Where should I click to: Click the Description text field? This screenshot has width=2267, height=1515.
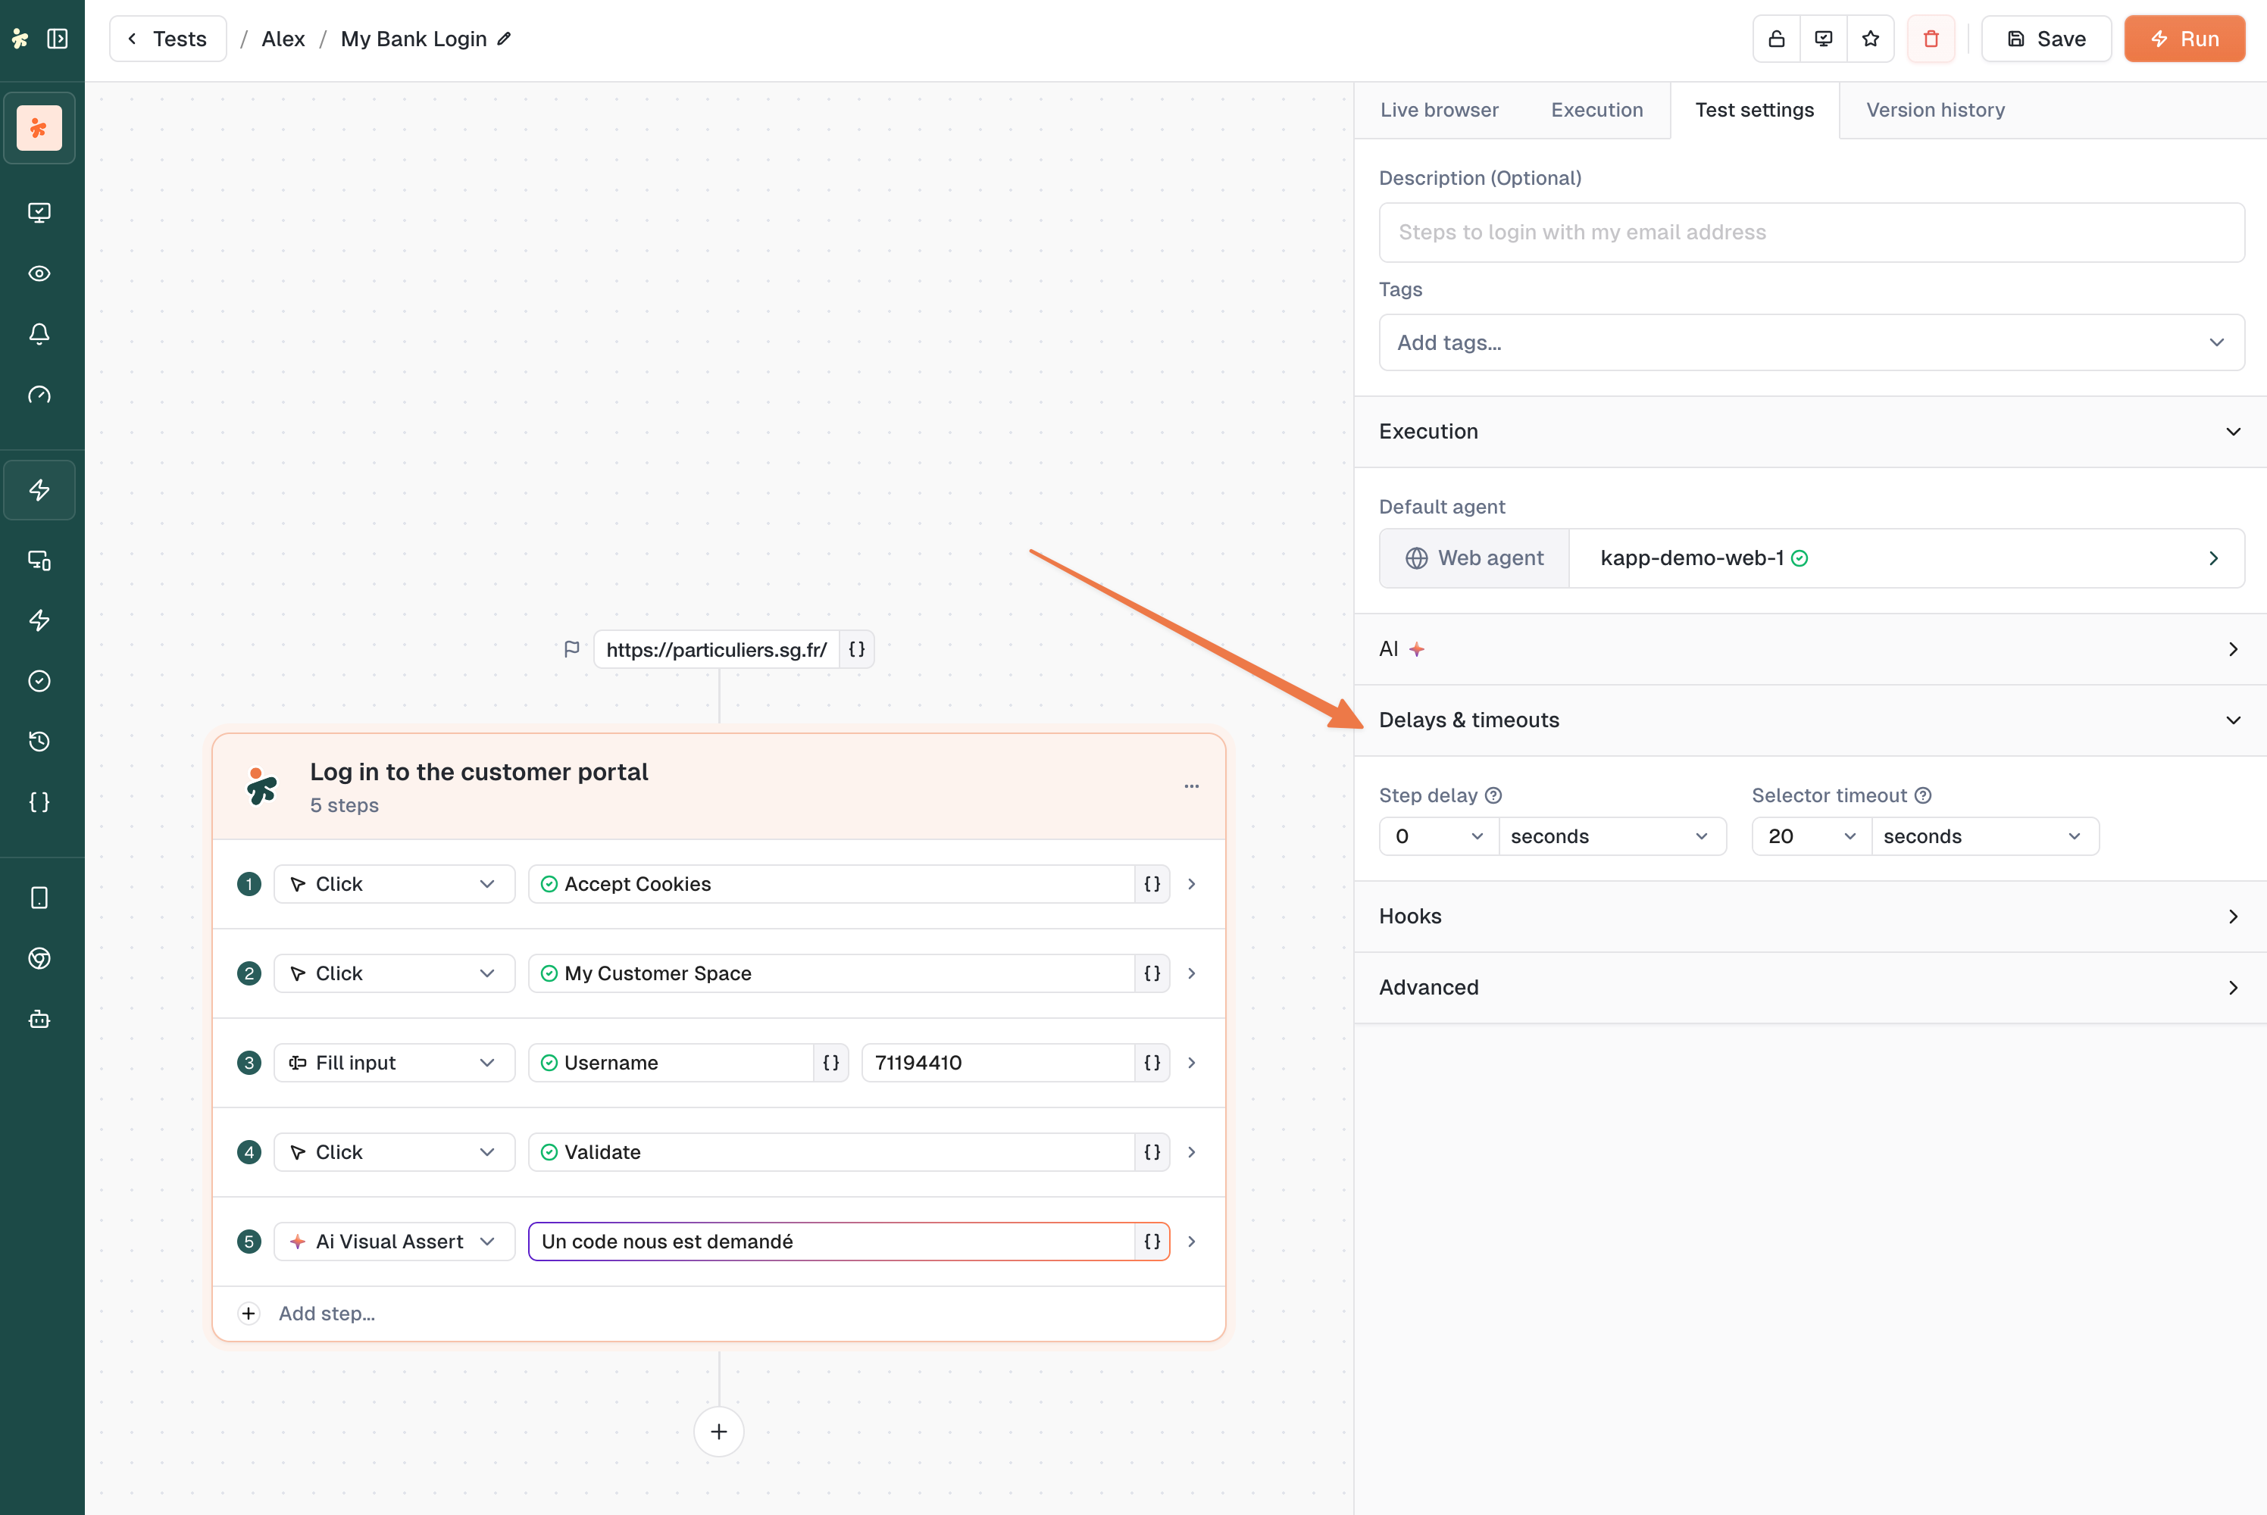(x=1810, y=232)
